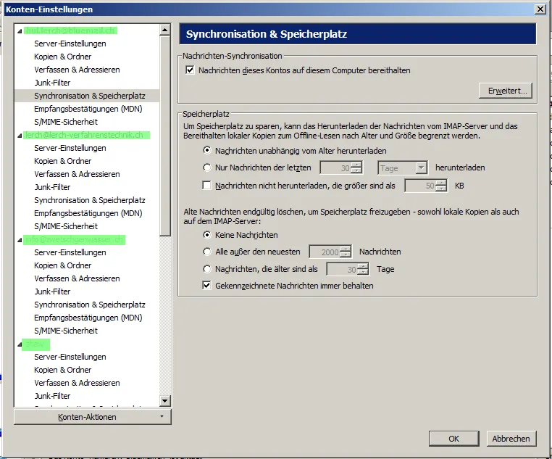The width and height of the screenshot is (552, 459).
Task: Collapse the lerch-verfahrenstechnik.ch account node
Action: pyautogui.click(x=20, y=136)
